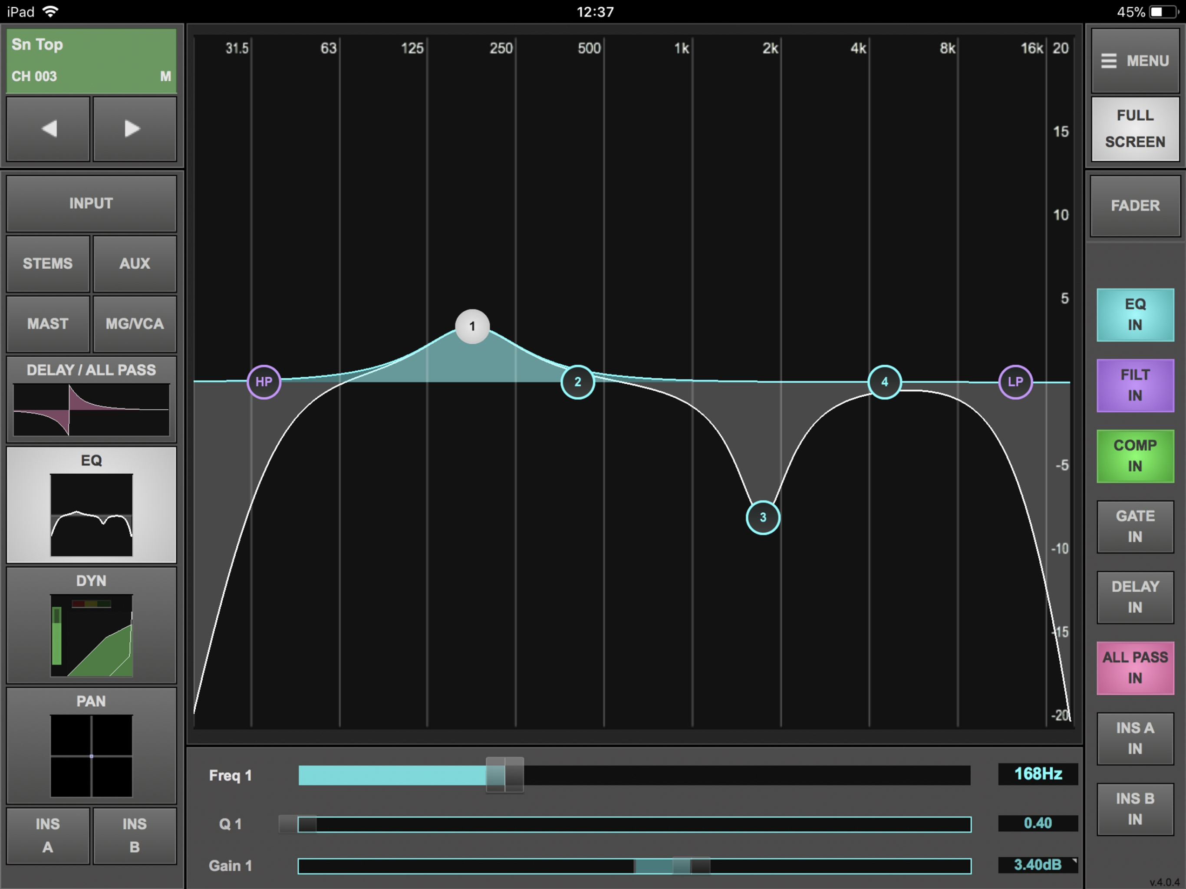Open the DYN section tab
1186x889 pixels.
91,625
